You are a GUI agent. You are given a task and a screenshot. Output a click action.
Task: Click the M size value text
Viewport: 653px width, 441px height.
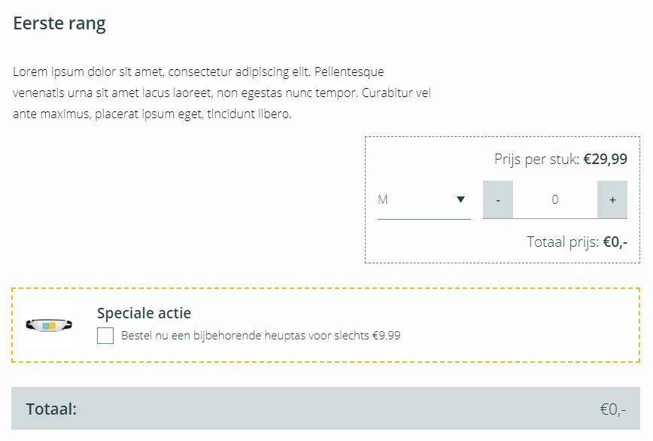pos(383,200)
